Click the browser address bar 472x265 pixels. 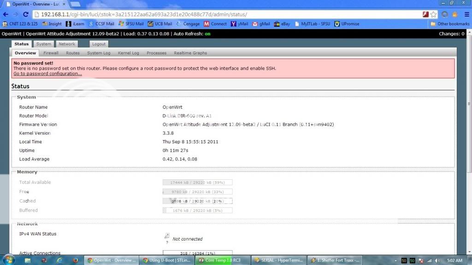pos(229,14)
